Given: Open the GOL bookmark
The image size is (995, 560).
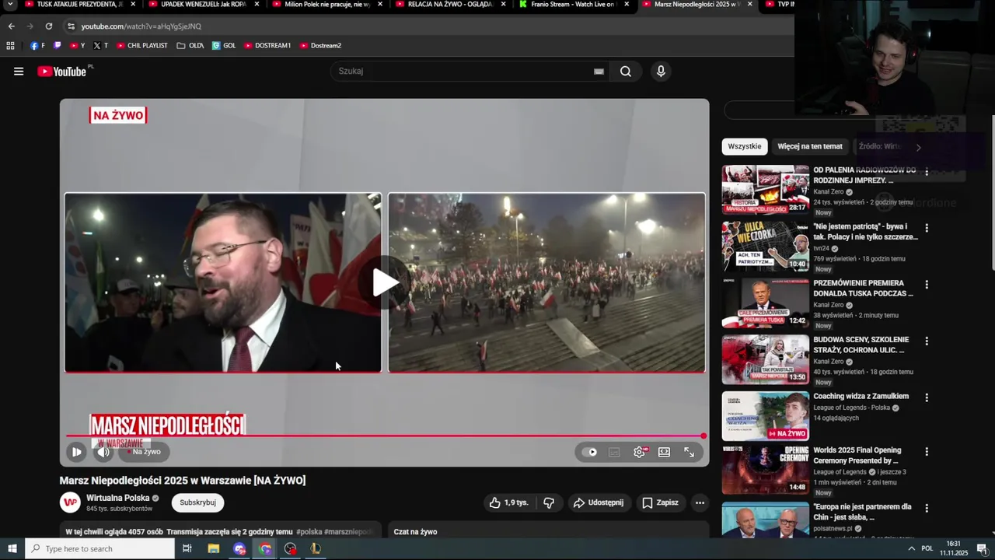Looking at the screenshot, I should 224,46.
